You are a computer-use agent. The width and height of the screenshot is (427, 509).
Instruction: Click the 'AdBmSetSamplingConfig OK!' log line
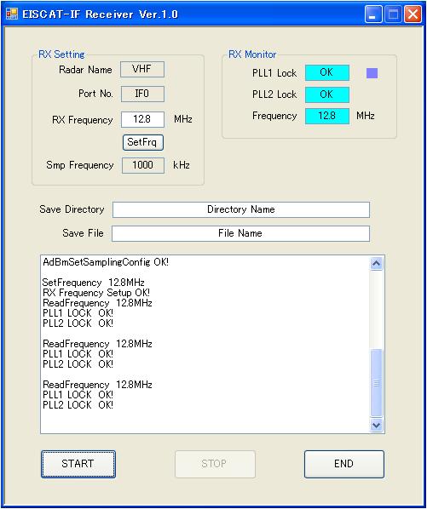(106, 262)
